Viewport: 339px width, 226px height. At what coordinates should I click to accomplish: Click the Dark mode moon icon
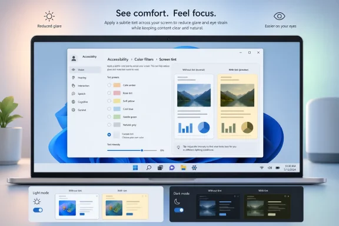tap(177, 202)
